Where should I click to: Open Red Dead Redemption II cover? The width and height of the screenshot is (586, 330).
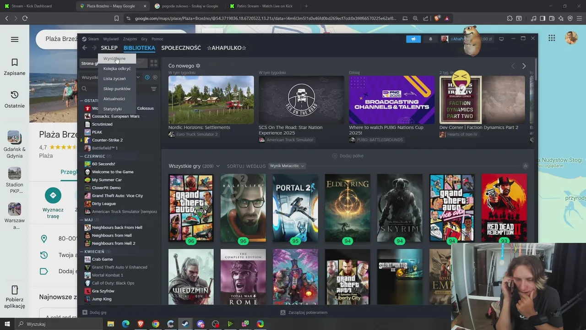tap(504, 208)
